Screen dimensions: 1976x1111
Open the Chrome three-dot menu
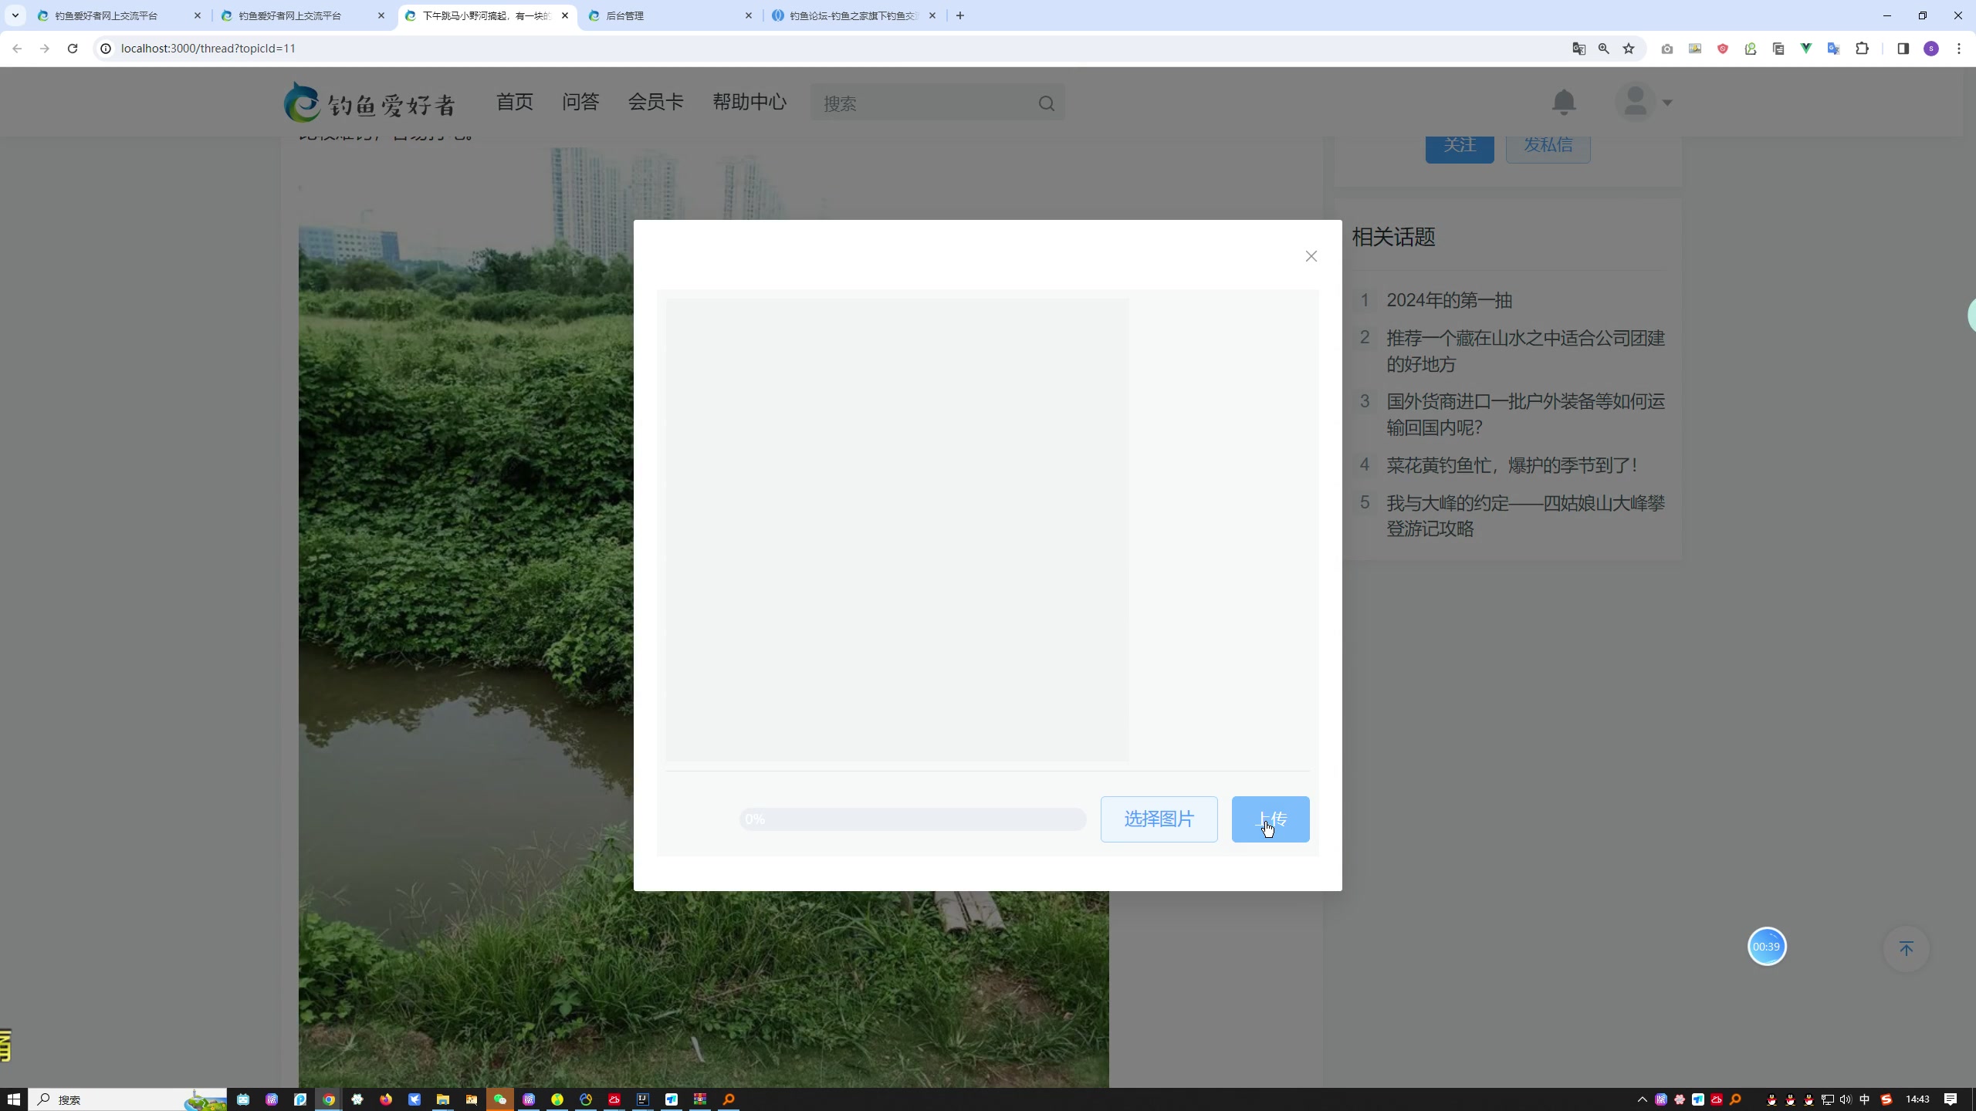(1958, 49)
